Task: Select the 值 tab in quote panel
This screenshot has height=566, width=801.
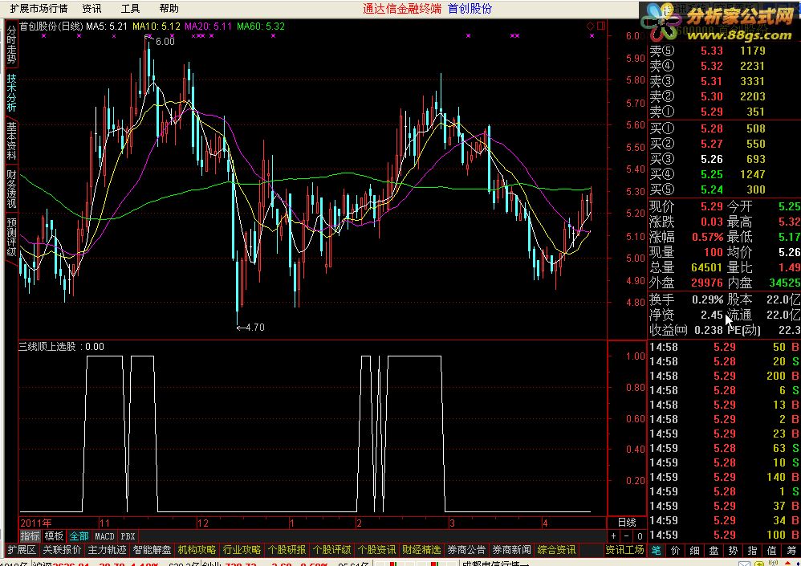Action: (771, 550)
